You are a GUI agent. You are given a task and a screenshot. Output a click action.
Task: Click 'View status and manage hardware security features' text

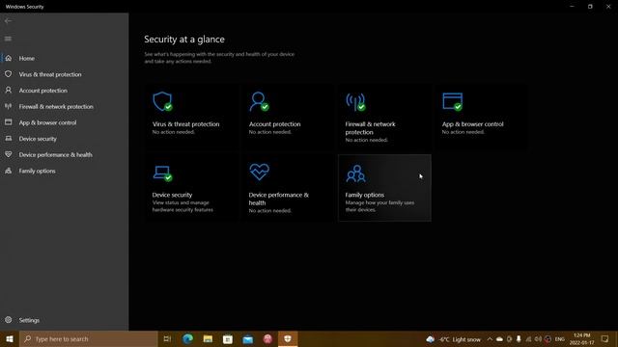pos(183,206)
